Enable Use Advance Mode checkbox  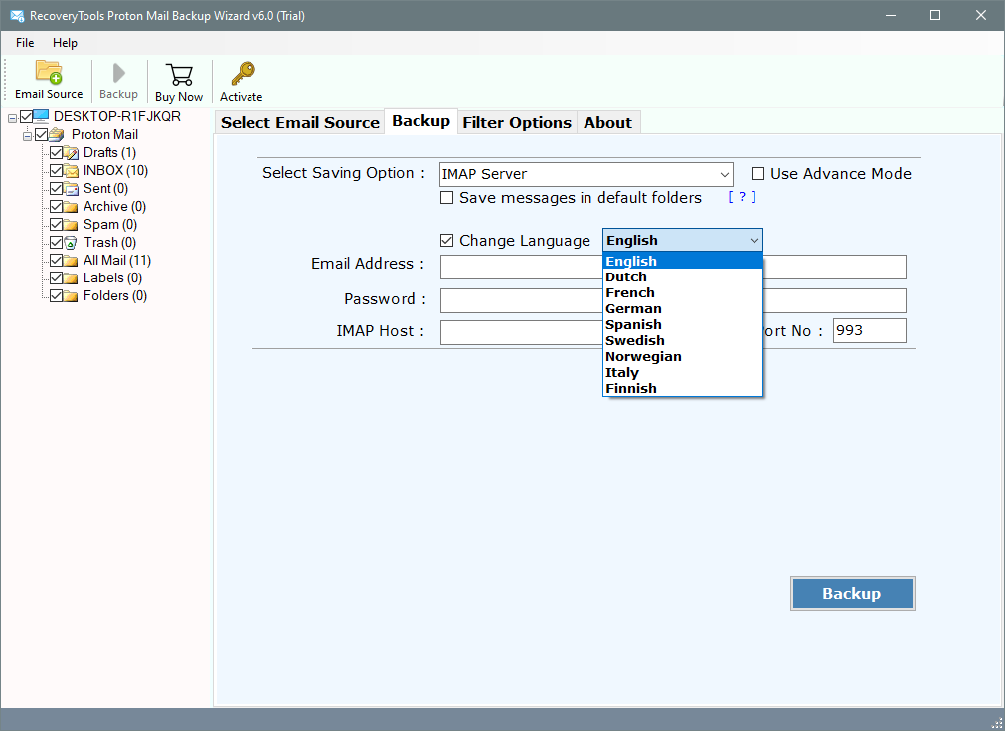758,174
